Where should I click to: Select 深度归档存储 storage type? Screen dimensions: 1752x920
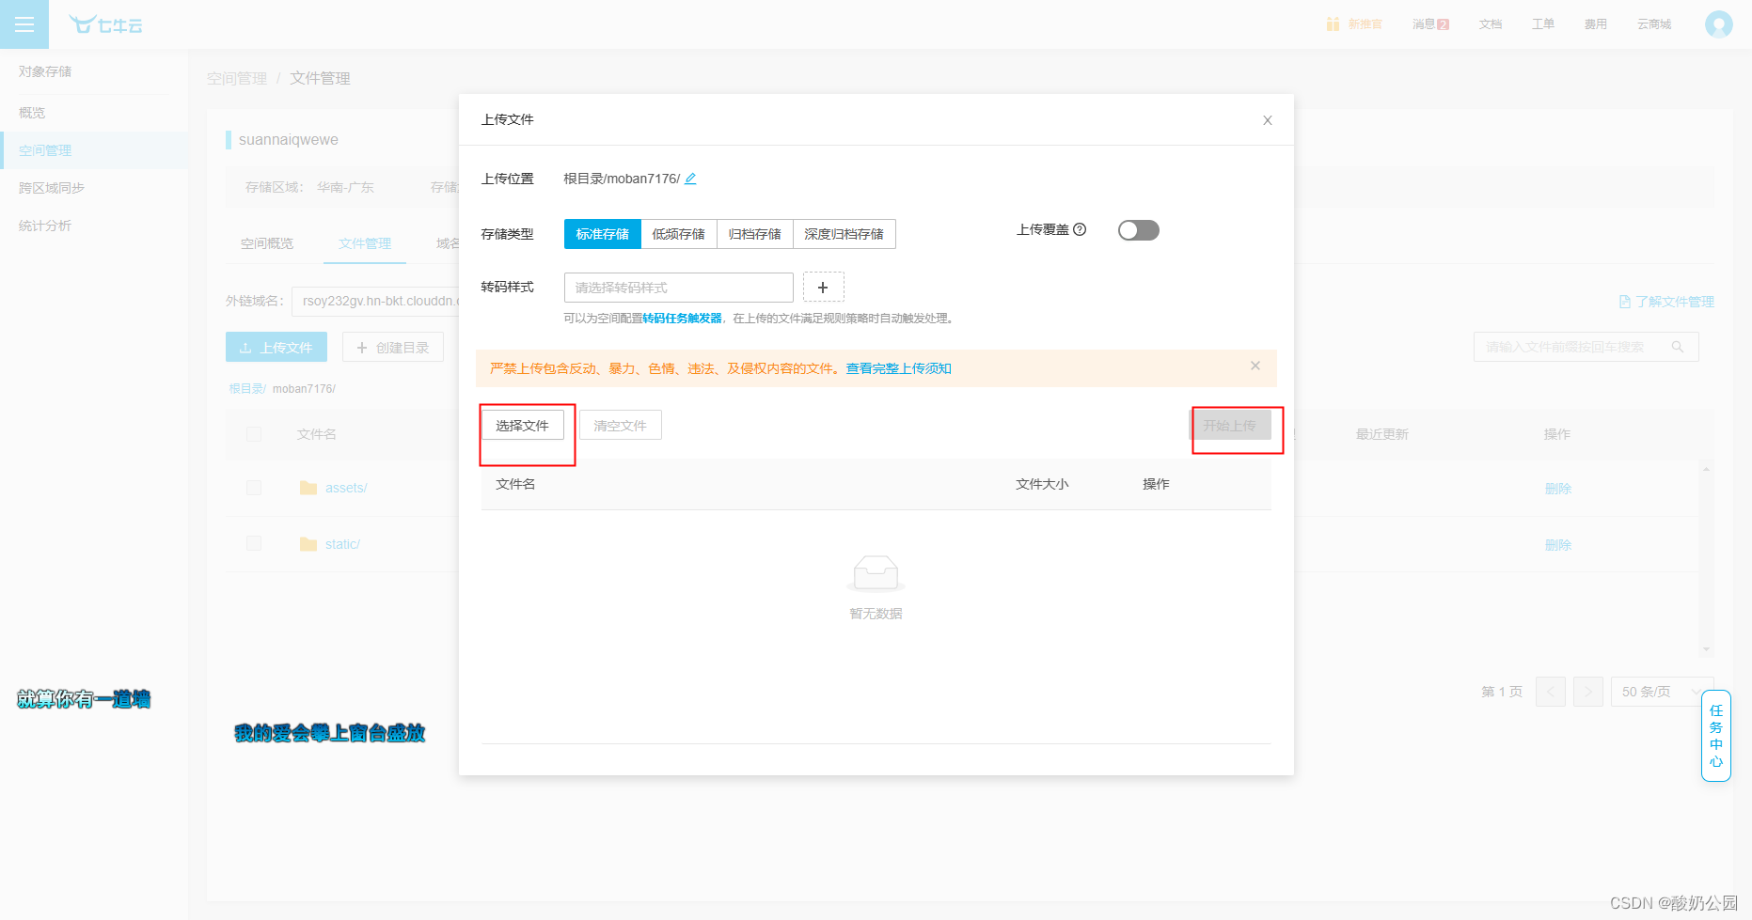(x=844, y=234)
